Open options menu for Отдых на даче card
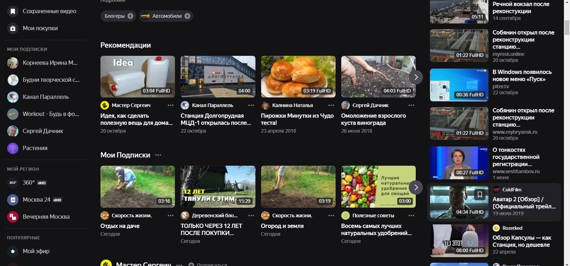This screenshot has width=570, height=266. pyautogui.click(x=171, y=215)
